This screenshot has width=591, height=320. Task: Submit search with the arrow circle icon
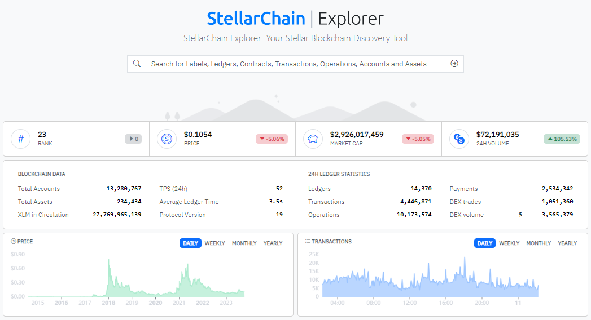(x=454, y=64)
